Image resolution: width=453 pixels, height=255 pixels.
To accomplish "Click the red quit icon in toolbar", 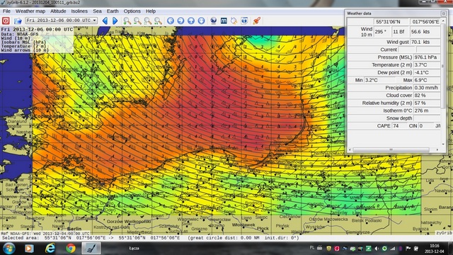I will [x=6, y=21].
